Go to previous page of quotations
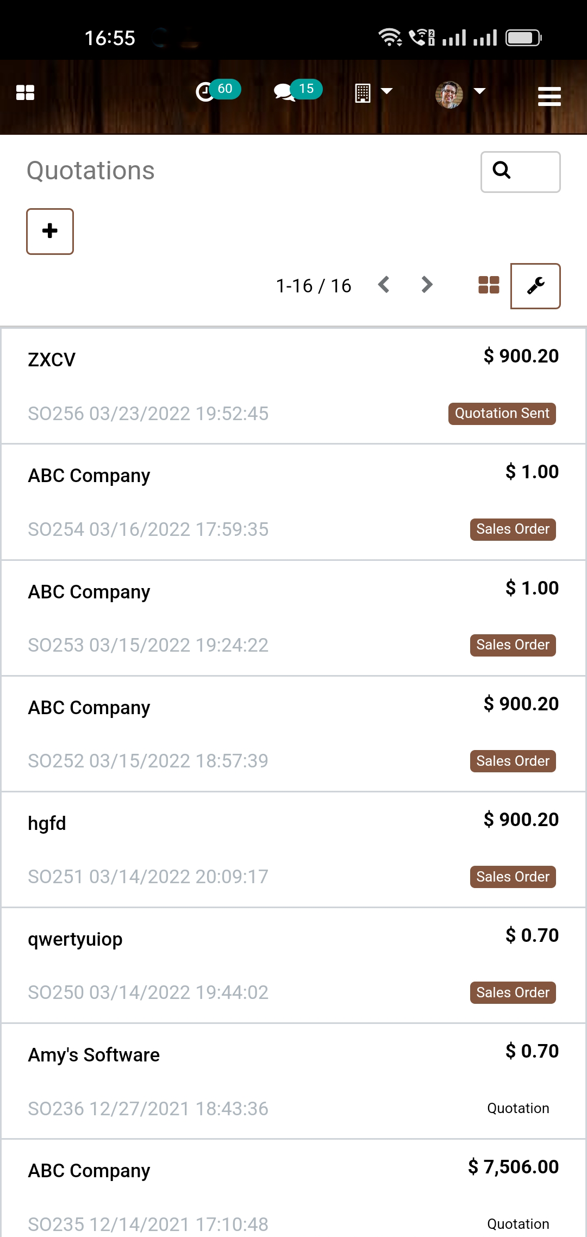Image resolution: width=587 pixels, height=1237 pixels. pos(384,285)
